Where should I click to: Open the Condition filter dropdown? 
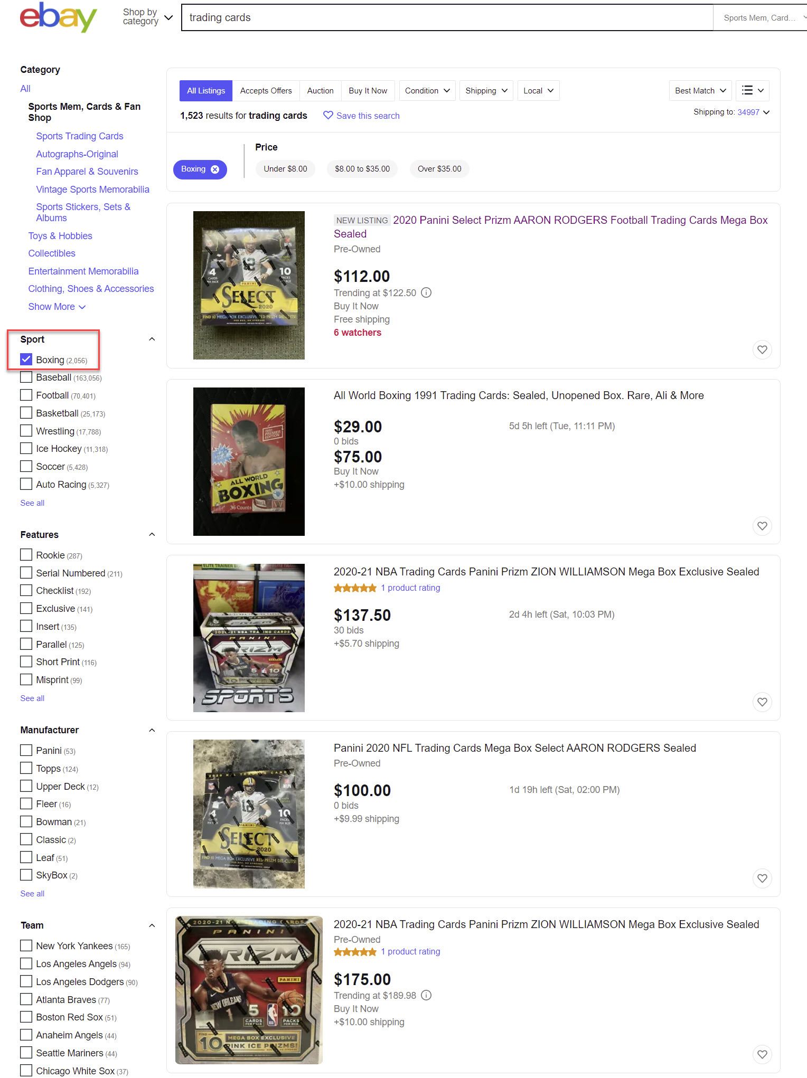[427, 91]
